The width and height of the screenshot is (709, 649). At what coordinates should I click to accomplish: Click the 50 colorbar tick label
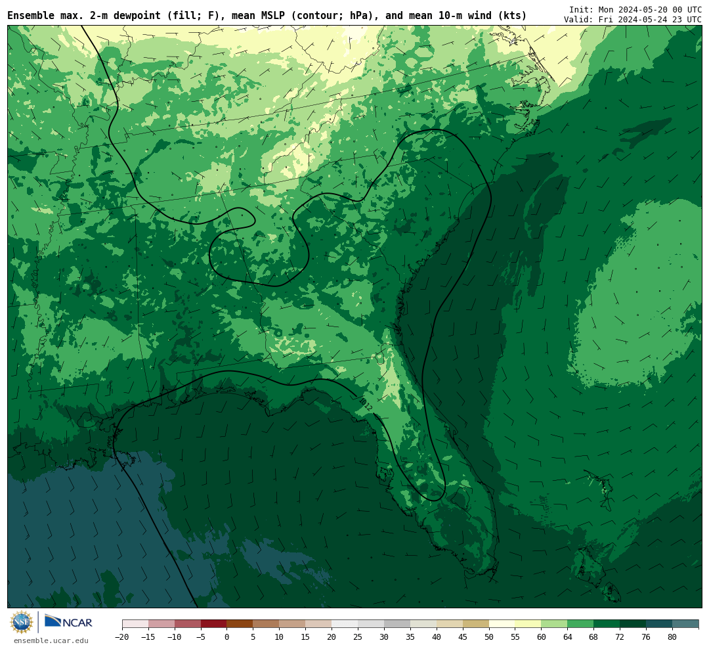tap(489, 637)
